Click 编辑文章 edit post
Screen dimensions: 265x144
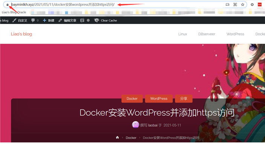[x=67, y=20]
